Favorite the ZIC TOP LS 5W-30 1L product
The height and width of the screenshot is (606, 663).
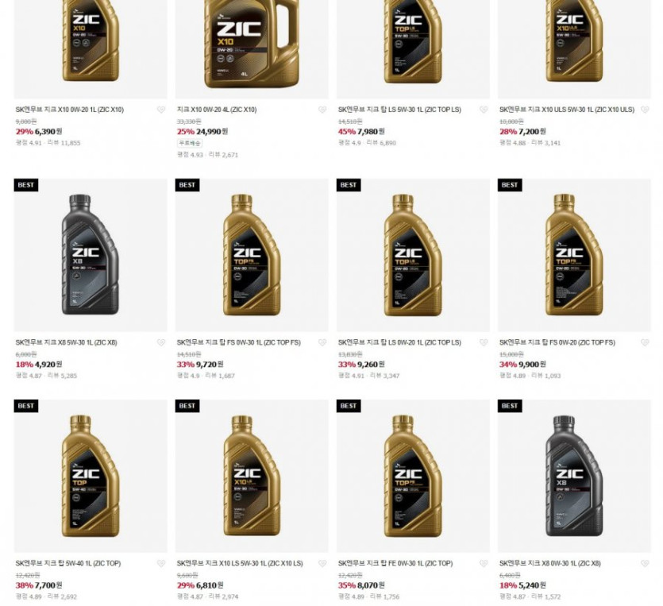pyautogui.click(x=484, y=110)
